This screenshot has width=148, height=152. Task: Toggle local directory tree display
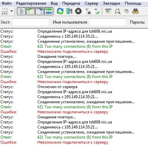[x=30, y=11]
